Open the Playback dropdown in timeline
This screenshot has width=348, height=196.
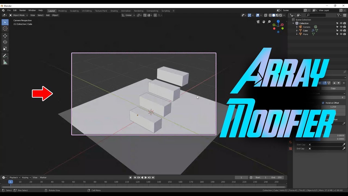15,177
